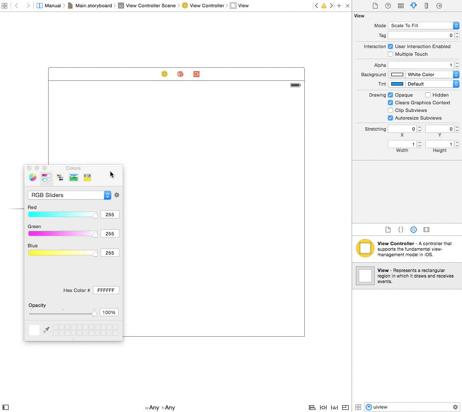The image size is (462, 412).
Task: Go back with the left arrow
Action: coord(17,6)
